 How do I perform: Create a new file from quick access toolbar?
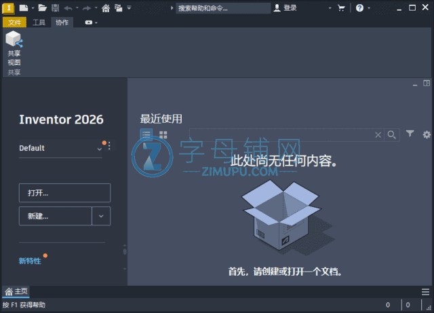point(24,7)
